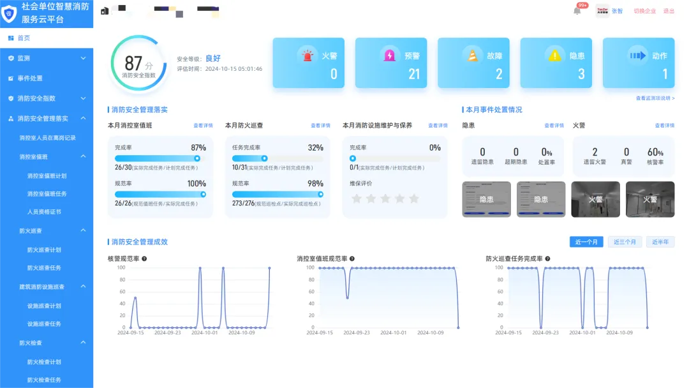Viewport: 689px width, 388px height.
Task: Click the yellow hazard warning triangle icon
Action: point(555,56)
